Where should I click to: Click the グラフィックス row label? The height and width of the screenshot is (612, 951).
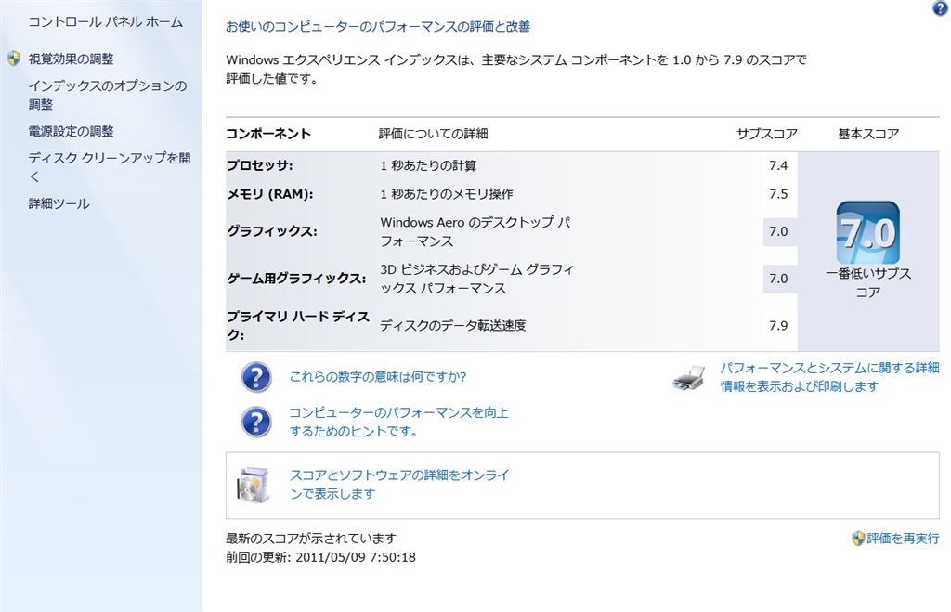click(x=272, y=231)
